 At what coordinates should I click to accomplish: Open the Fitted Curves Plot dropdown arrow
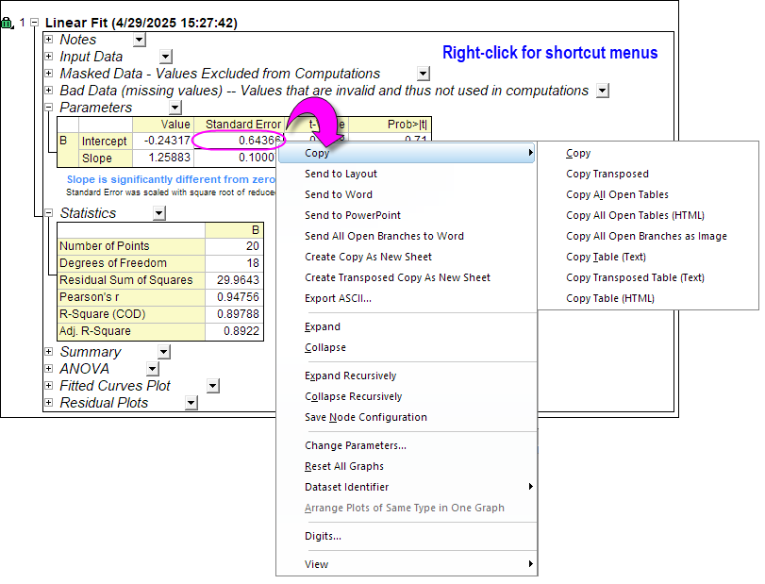[x=211, y=385]
